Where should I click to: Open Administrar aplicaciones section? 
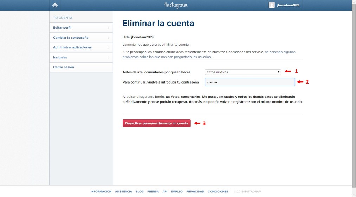81,47
